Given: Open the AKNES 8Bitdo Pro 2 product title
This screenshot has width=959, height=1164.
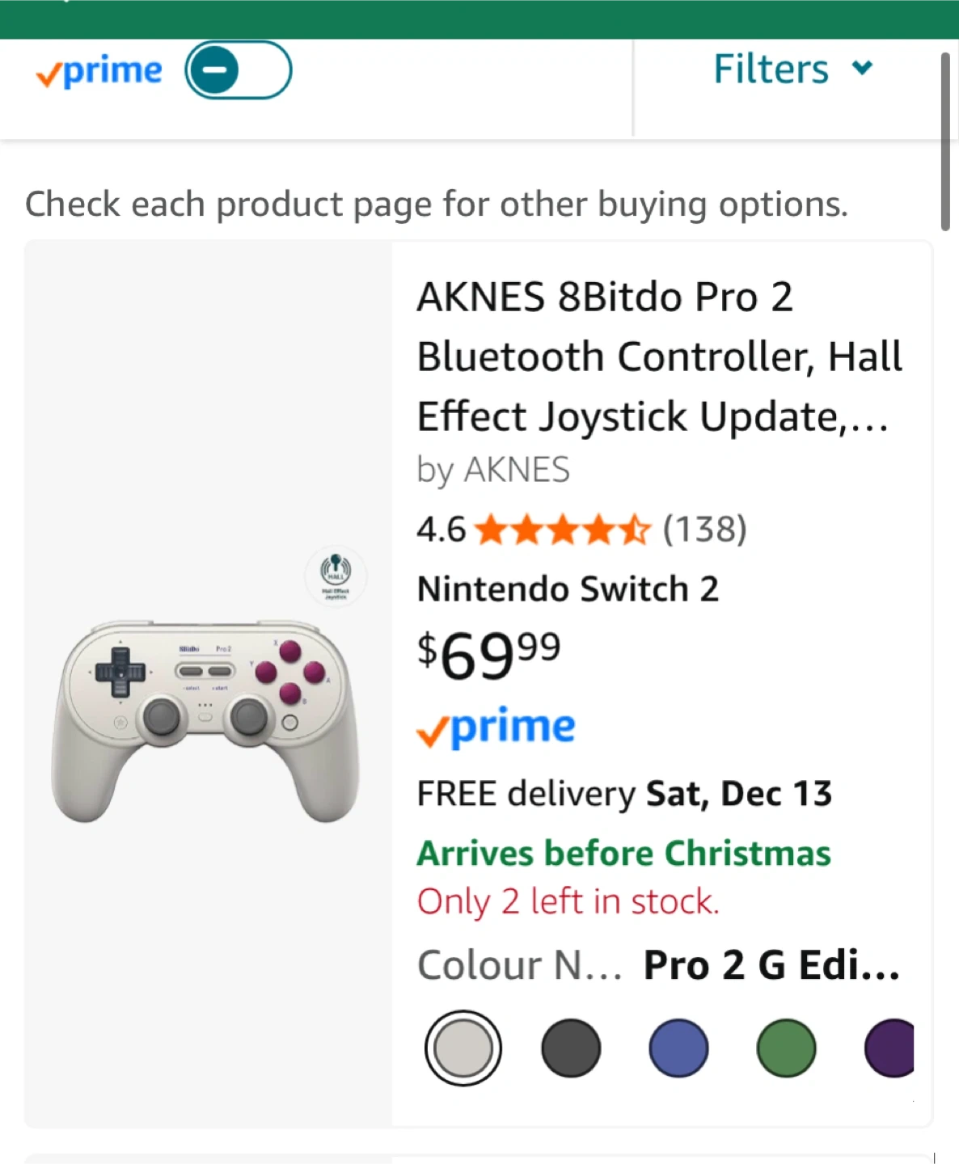Looking at the screenshot, I should pos(658,356).
